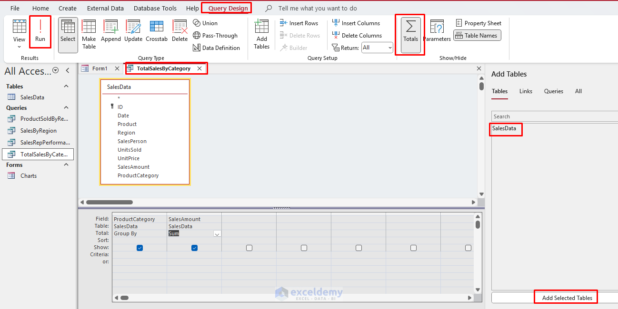This screenshot has height=309, width=618.
Task: Check the Show box in fourth grid column
Action: [304, 248]
